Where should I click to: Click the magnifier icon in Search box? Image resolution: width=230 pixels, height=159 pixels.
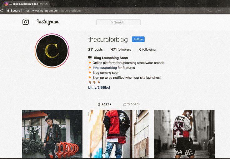coord(112,22)
